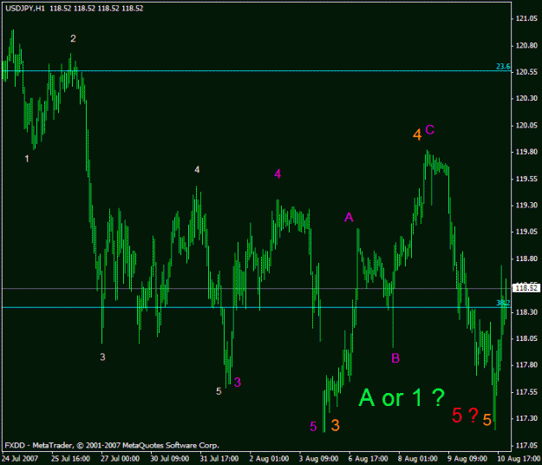
Task: Click the 31 Jul 17:00 time label
Action: [x=219, y=459]
